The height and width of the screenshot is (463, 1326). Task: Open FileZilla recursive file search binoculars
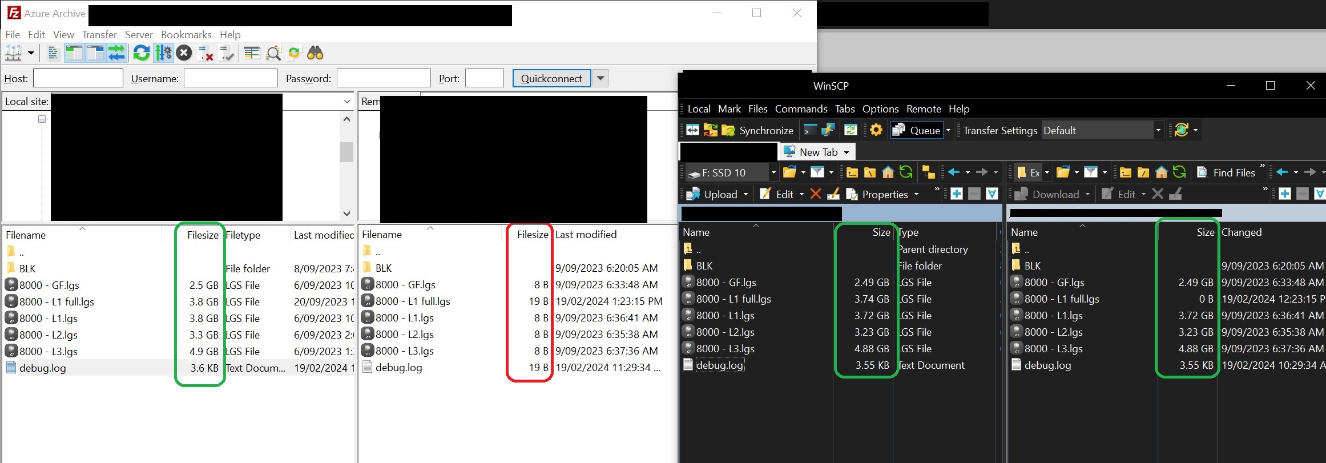315,53
